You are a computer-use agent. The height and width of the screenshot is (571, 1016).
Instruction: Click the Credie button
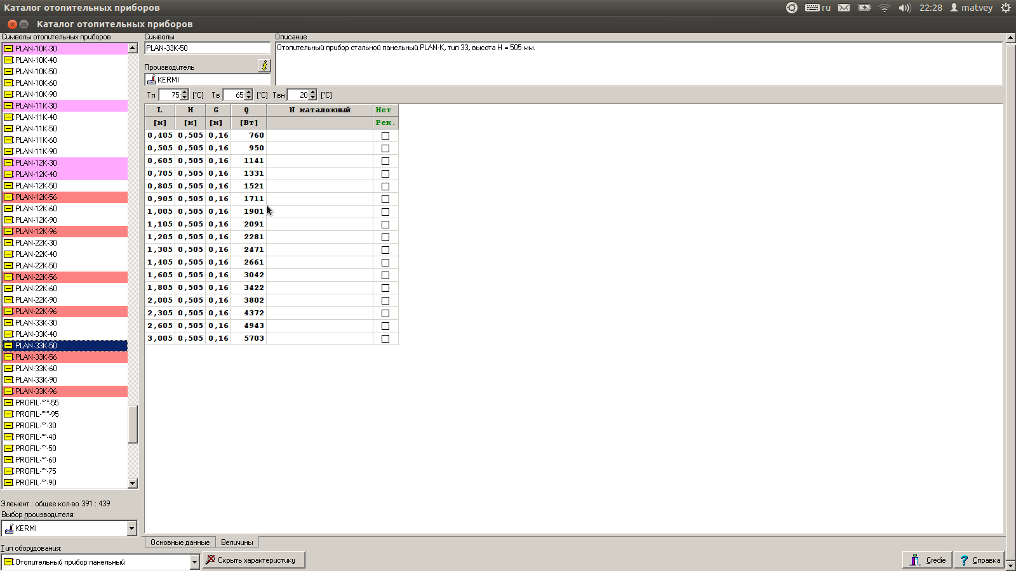coord(927,560)
